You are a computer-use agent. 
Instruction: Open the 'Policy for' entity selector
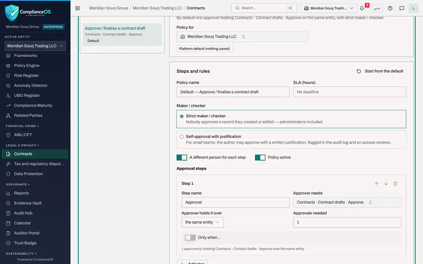(242, 37)
